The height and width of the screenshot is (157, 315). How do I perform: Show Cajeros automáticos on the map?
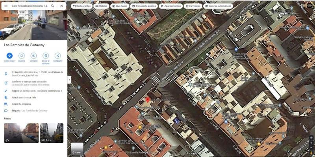point(218,6)
